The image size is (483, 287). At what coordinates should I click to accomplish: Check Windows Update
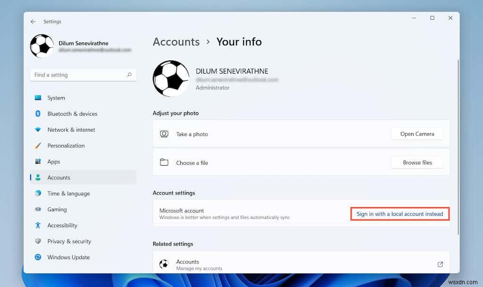(68, 257)
